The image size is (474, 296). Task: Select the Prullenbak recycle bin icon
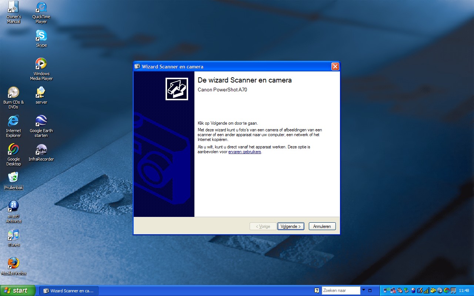[13, 181]
